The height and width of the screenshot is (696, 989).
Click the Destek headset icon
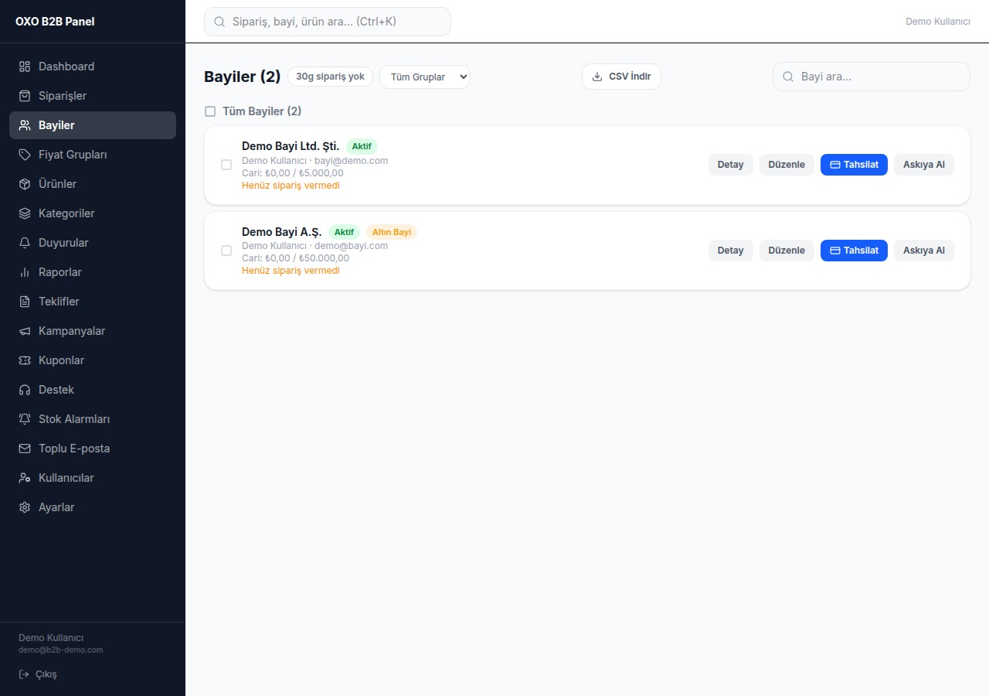(x=25, y=390)
